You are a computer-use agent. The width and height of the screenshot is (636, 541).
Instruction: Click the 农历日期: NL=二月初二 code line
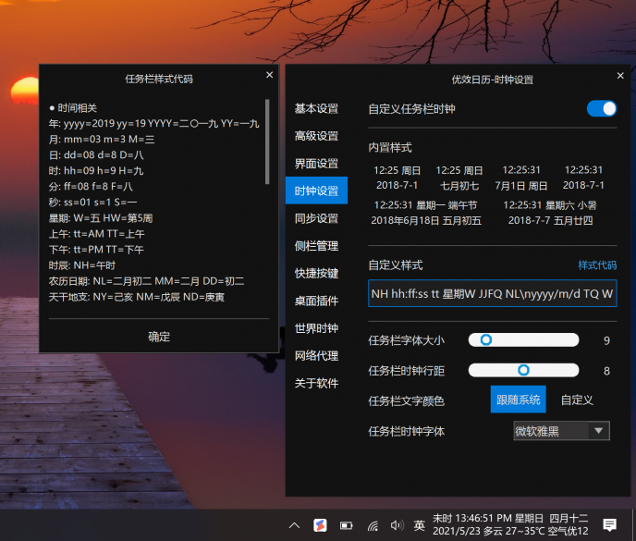[x=146, y=281]
